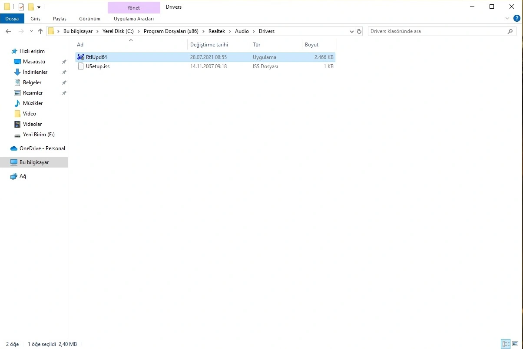The height and width of the screenshot is (349, 523).
Task: Expand breadcrumb arrow after Audio
Action: [254, 31]
